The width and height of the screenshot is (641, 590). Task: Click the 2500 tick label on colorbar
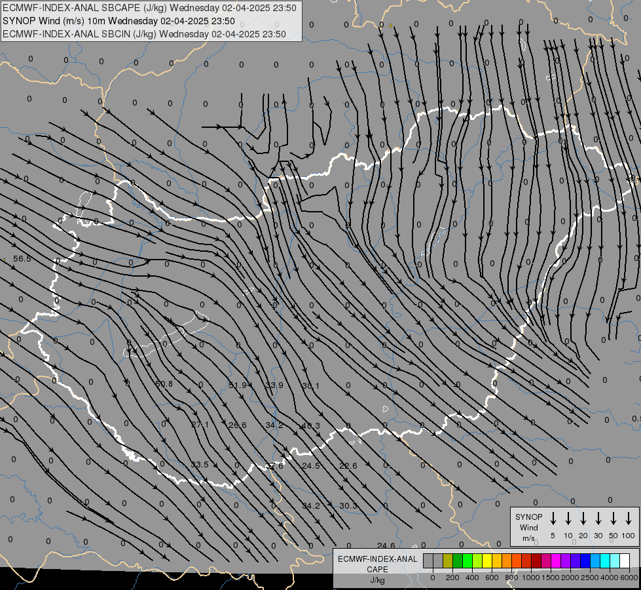point(590,578)
